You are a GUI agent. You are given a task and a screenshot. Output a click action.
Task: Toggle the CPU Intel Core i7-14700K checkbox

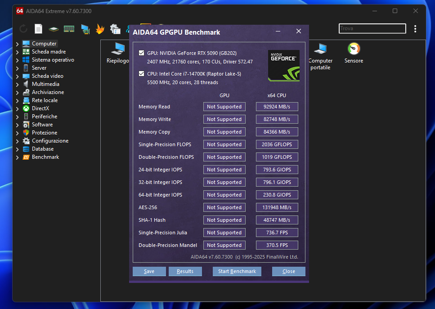(x=142, y=73)
